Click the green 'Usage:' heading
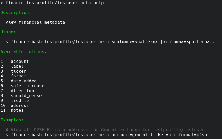The width and height of the screenshot is (222, 139). point(8,32)
